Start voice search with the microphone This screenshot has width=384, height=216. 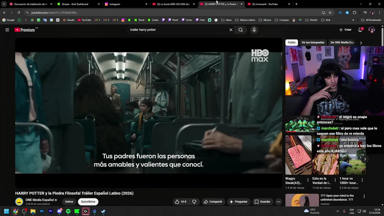[x=254, y=30]
